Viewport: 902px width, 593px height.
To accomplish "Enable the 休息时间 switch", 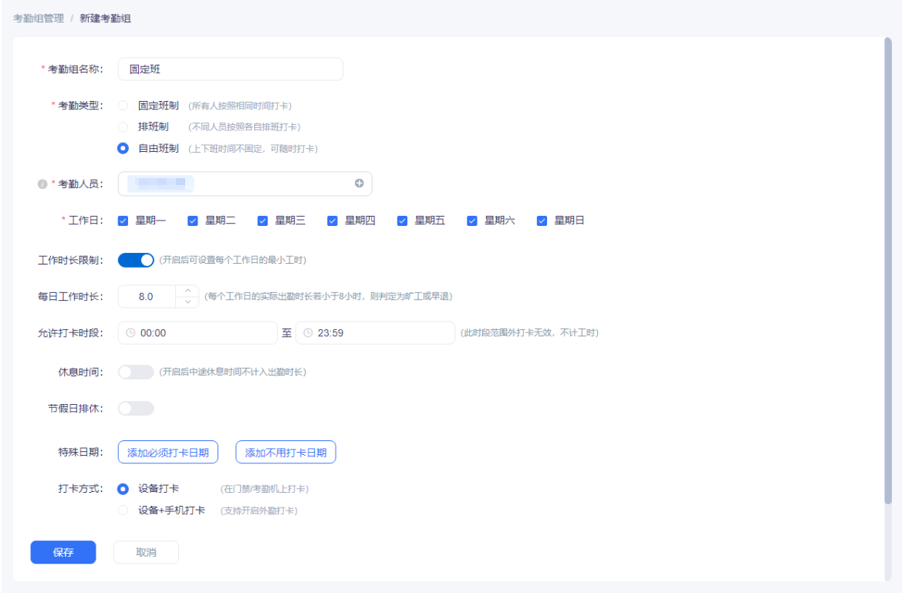I will [136, 372].
